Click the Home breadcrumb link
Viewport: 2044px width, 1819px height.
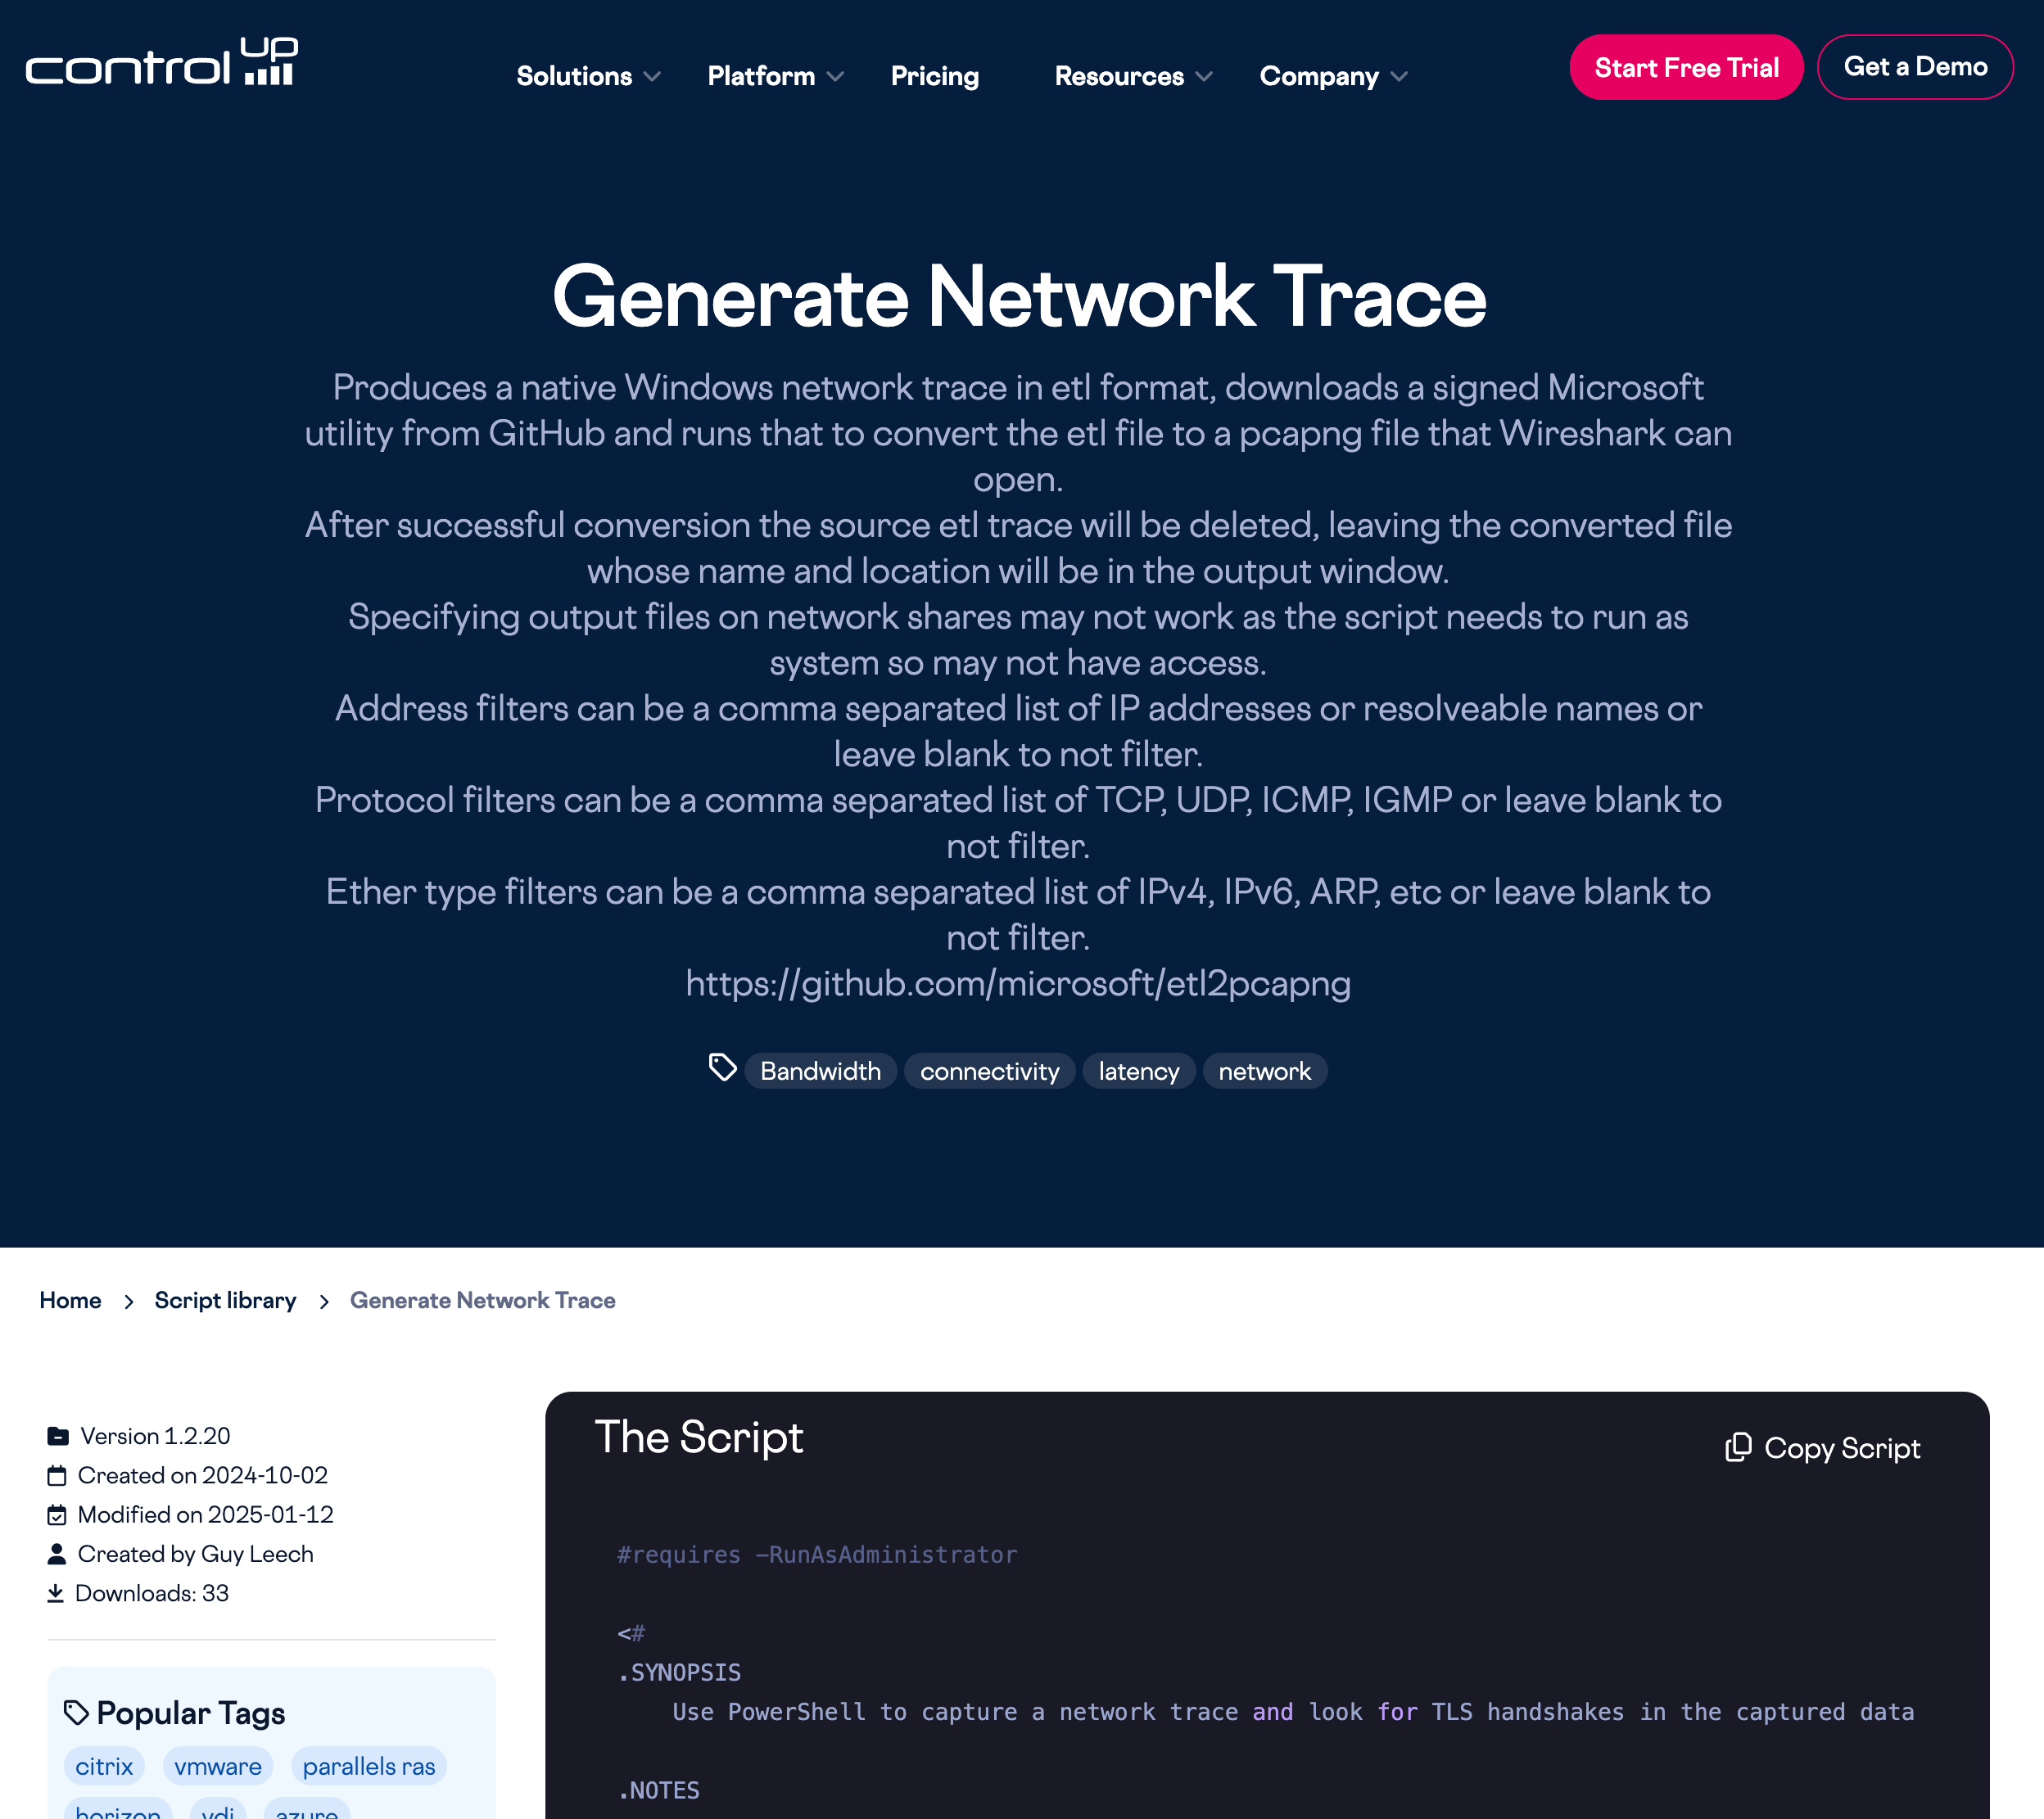coord(70,1300)
